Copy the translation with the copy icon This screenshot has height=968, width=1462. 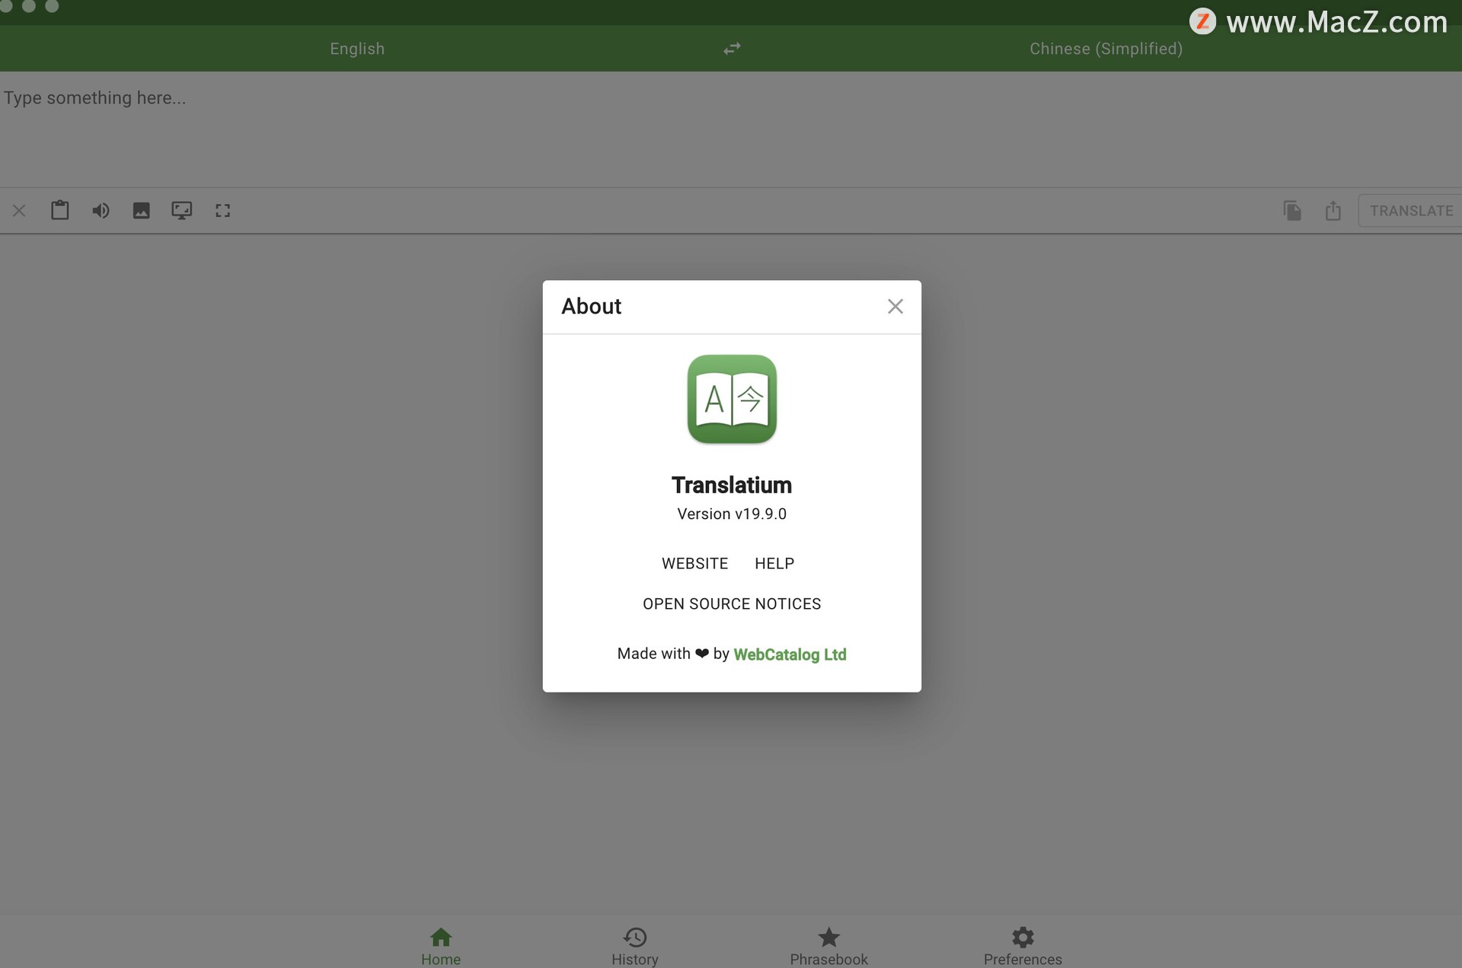click(x=1292, y=211)
